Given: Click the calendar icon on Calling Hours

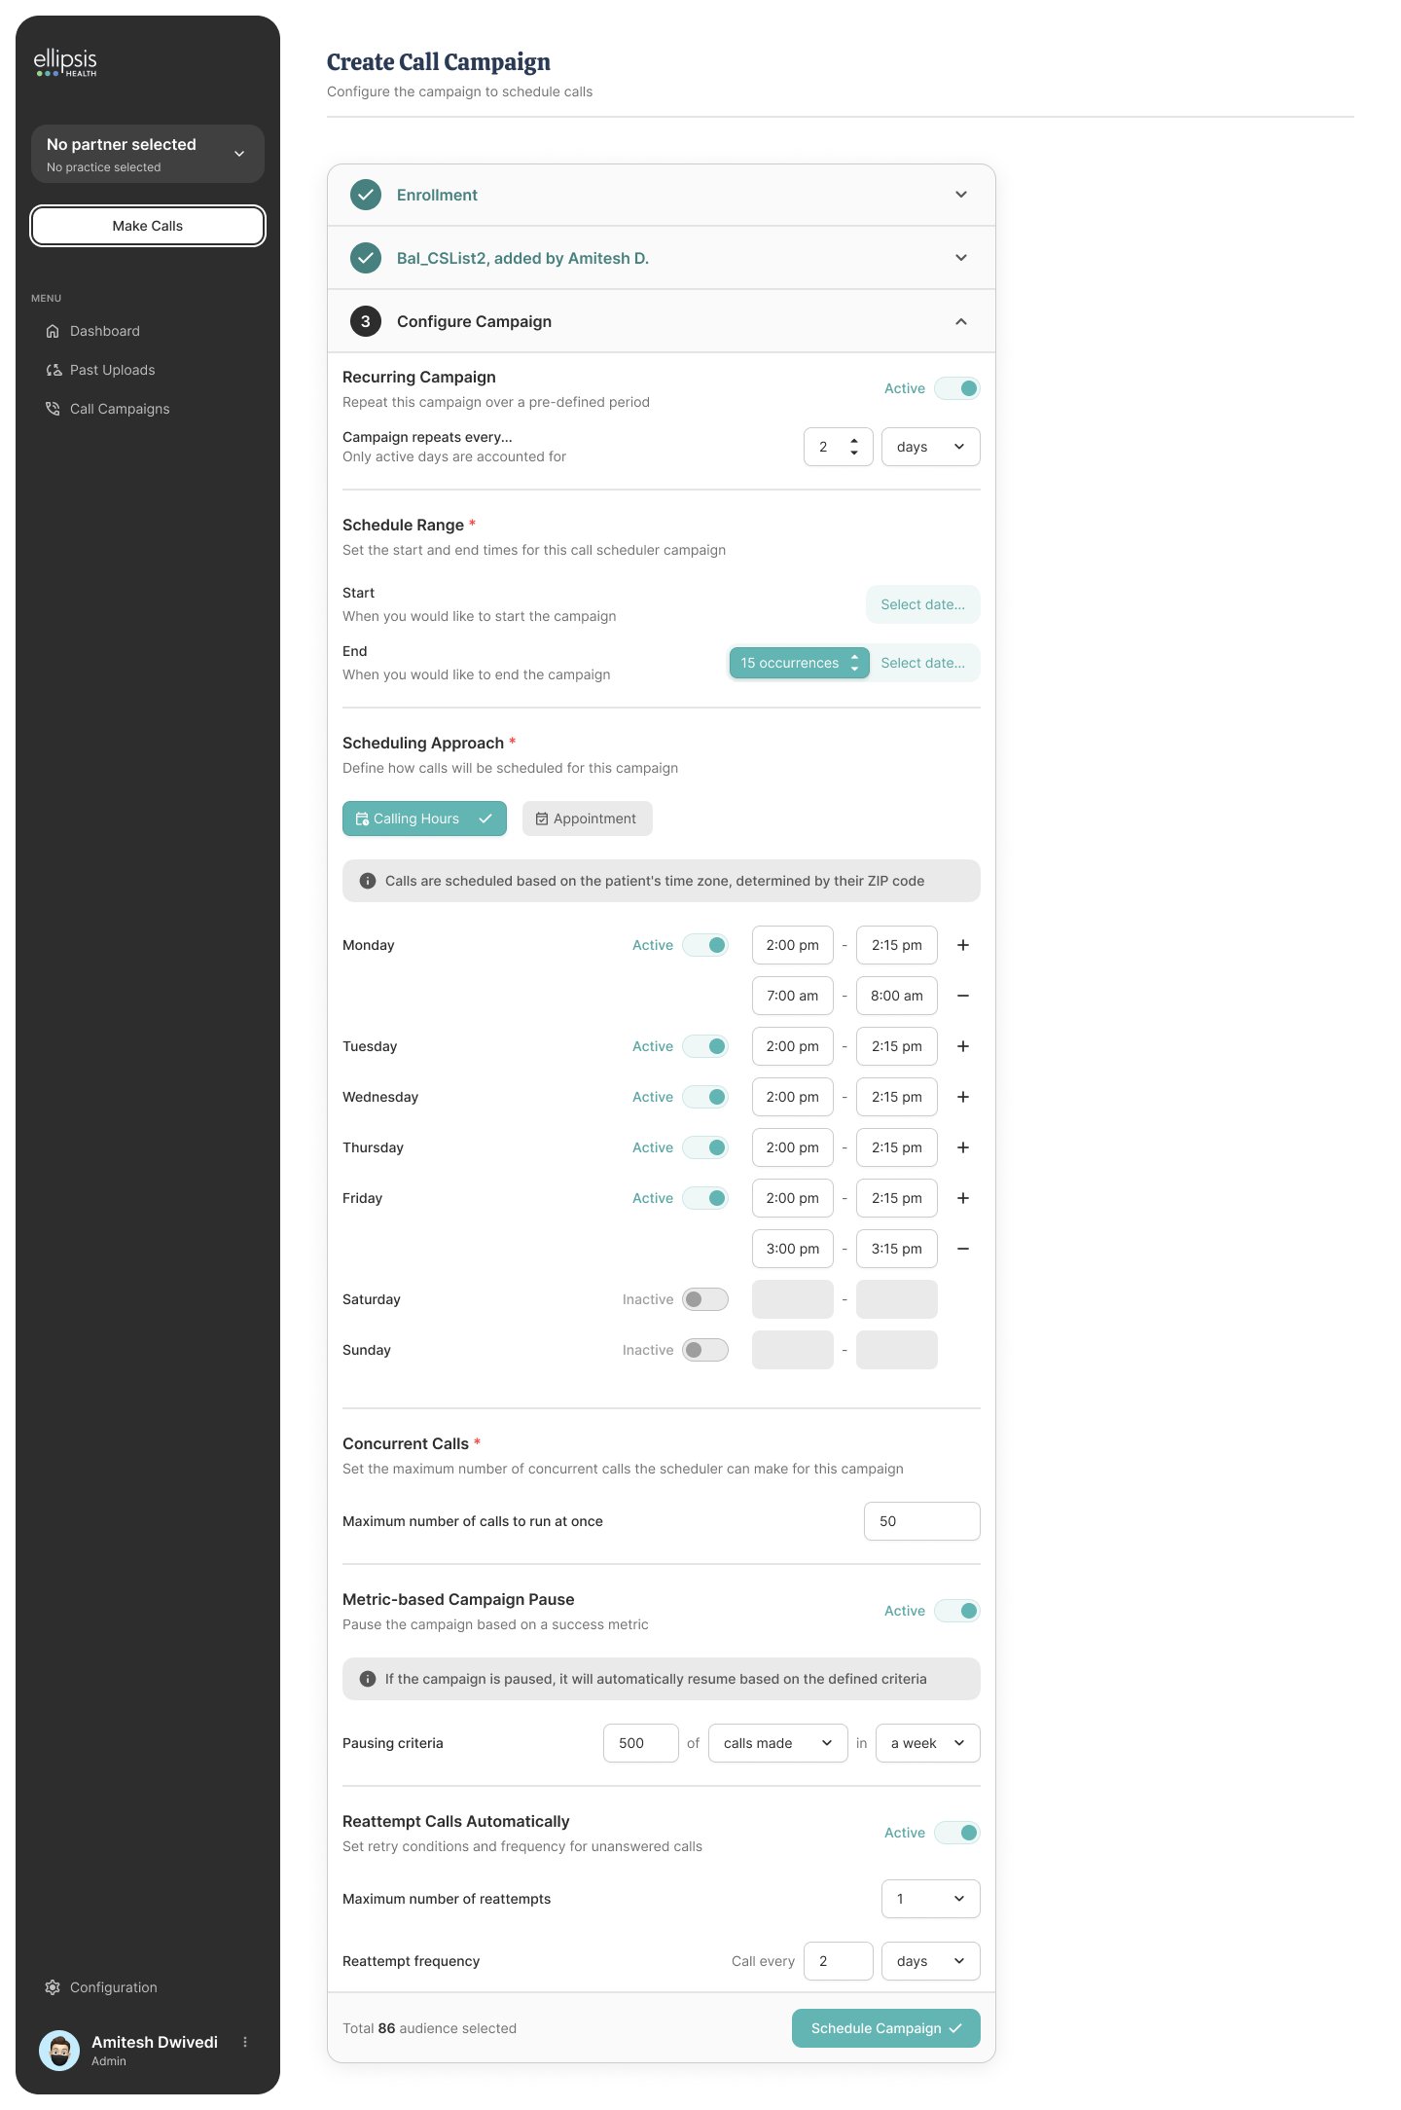Looking at the screenshot, I should (362, 819).
